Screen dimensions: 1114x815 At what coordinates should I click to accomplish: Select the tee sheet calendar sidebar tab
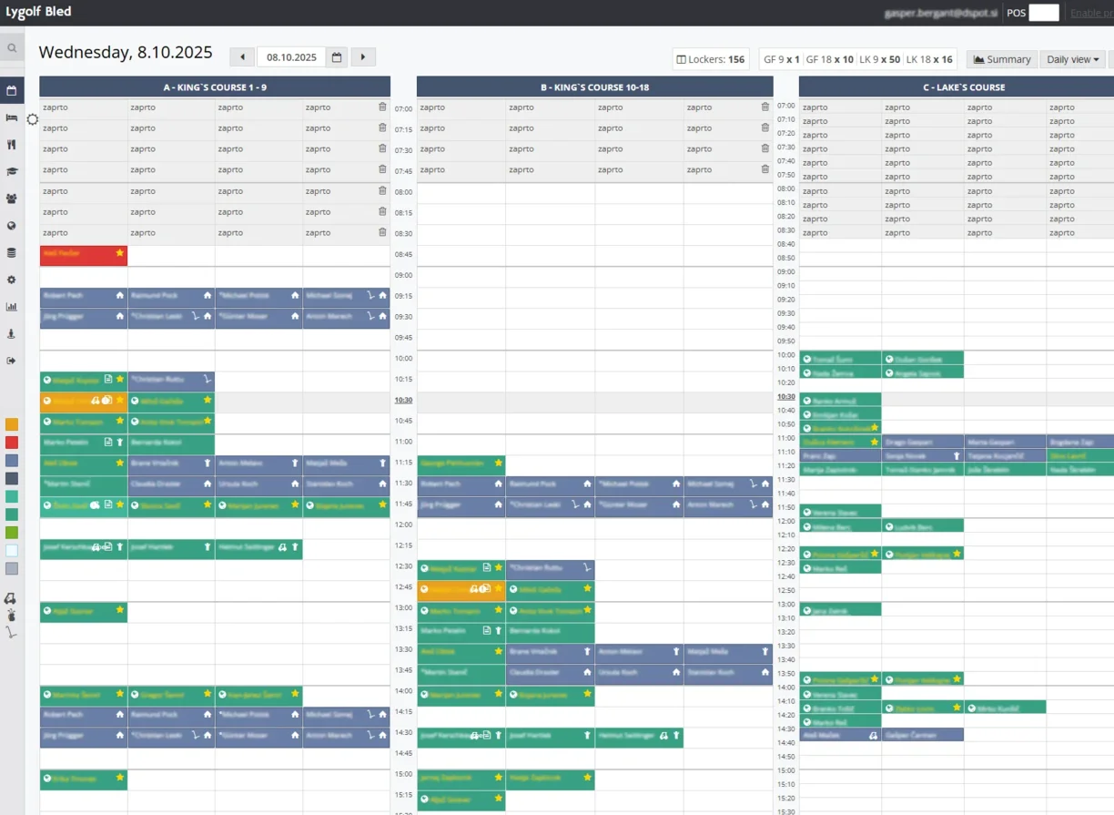tap(12, 91)
